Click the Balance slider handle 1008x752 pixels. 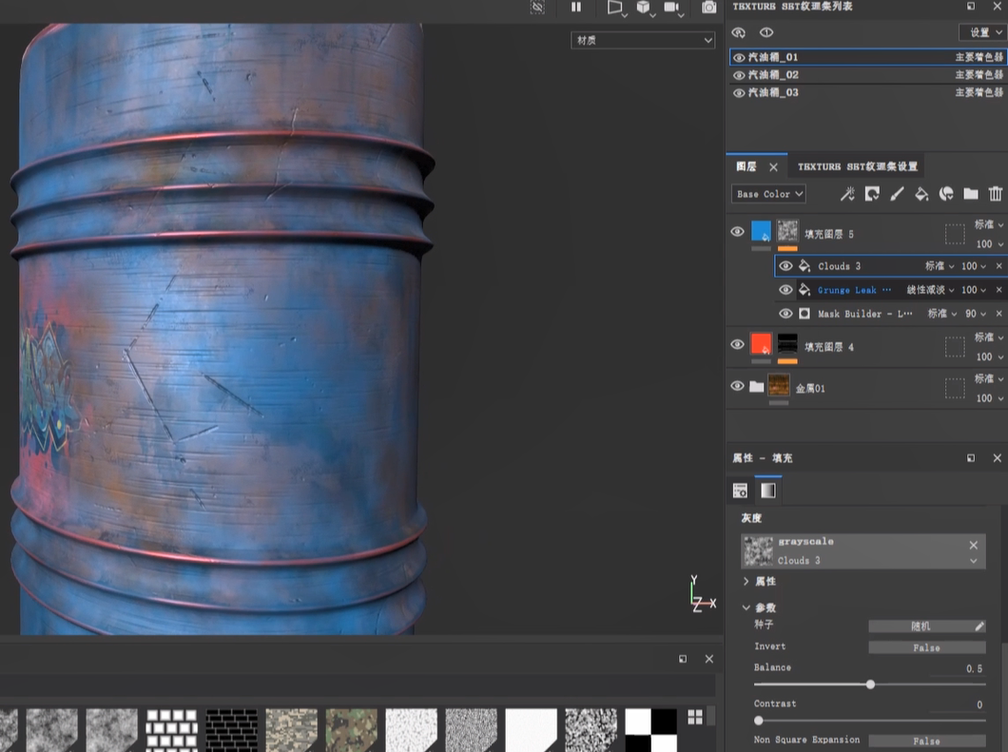point(870,685)
